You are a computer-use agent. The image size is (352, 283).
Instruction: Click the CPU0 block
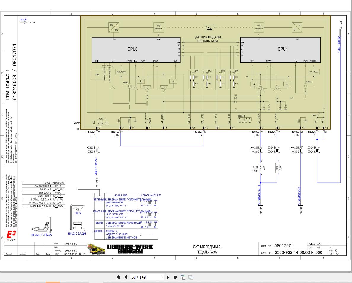tap(136, 50)
